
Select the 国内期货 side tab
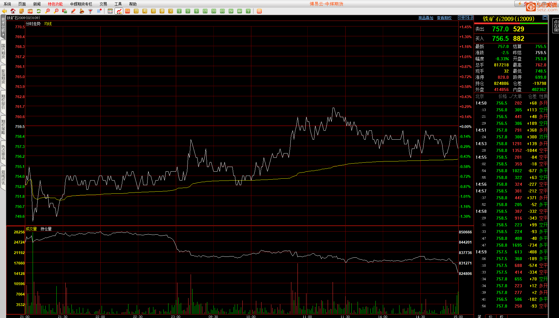point(3,52)
